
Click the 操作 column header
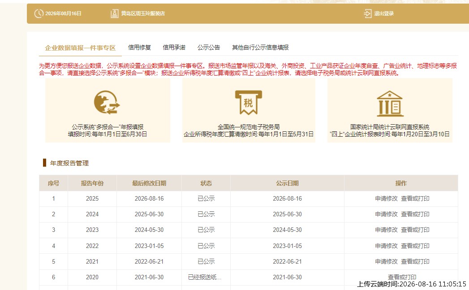(x=401, y=183)
